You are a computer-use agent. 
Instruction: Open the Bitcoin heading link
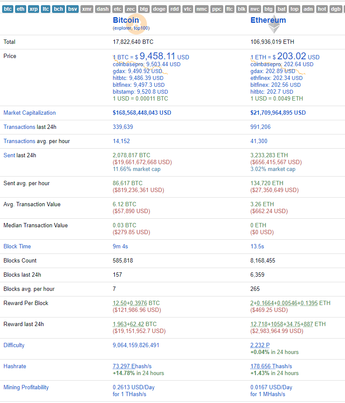coord(126,20)
